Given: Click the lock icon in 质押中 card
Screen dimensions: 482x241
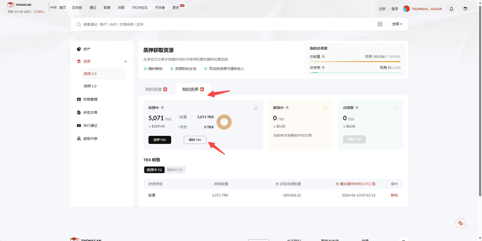Looking at the screenshot, I should (x=256, y=108).
